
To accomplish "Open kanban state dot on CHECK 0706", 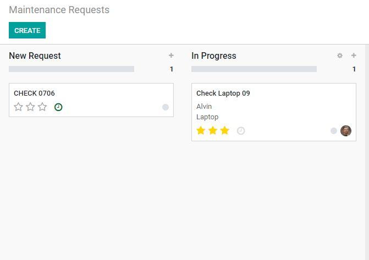I will [166, 107].
